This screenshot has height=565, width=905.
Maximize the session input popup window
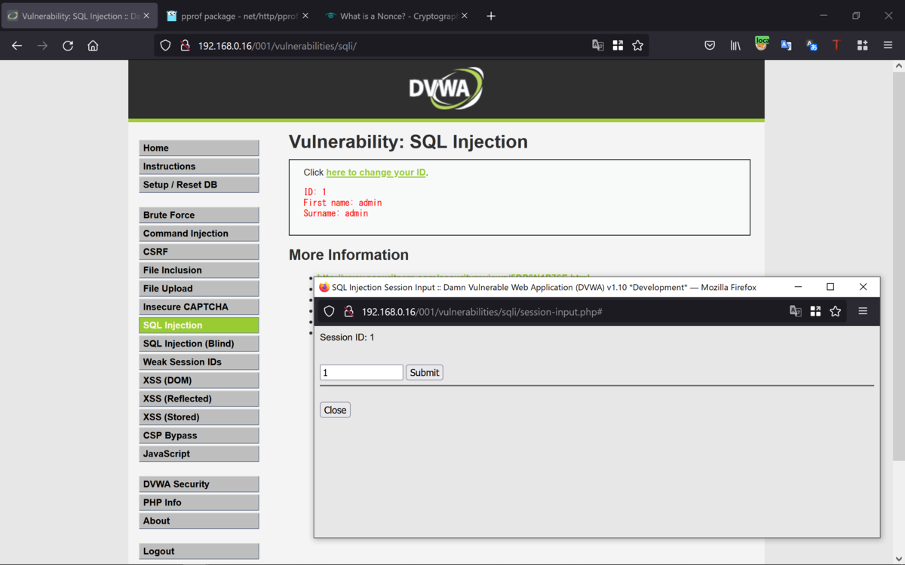tap(830, 287)
